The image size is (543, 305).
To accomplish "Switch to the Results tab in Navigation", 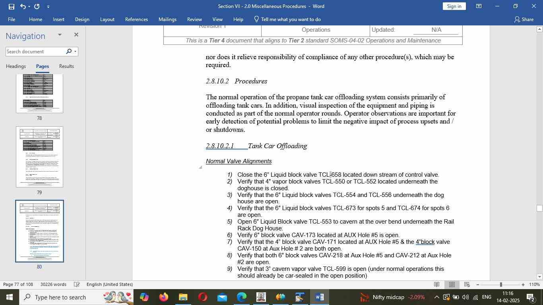I will point(66,66).
